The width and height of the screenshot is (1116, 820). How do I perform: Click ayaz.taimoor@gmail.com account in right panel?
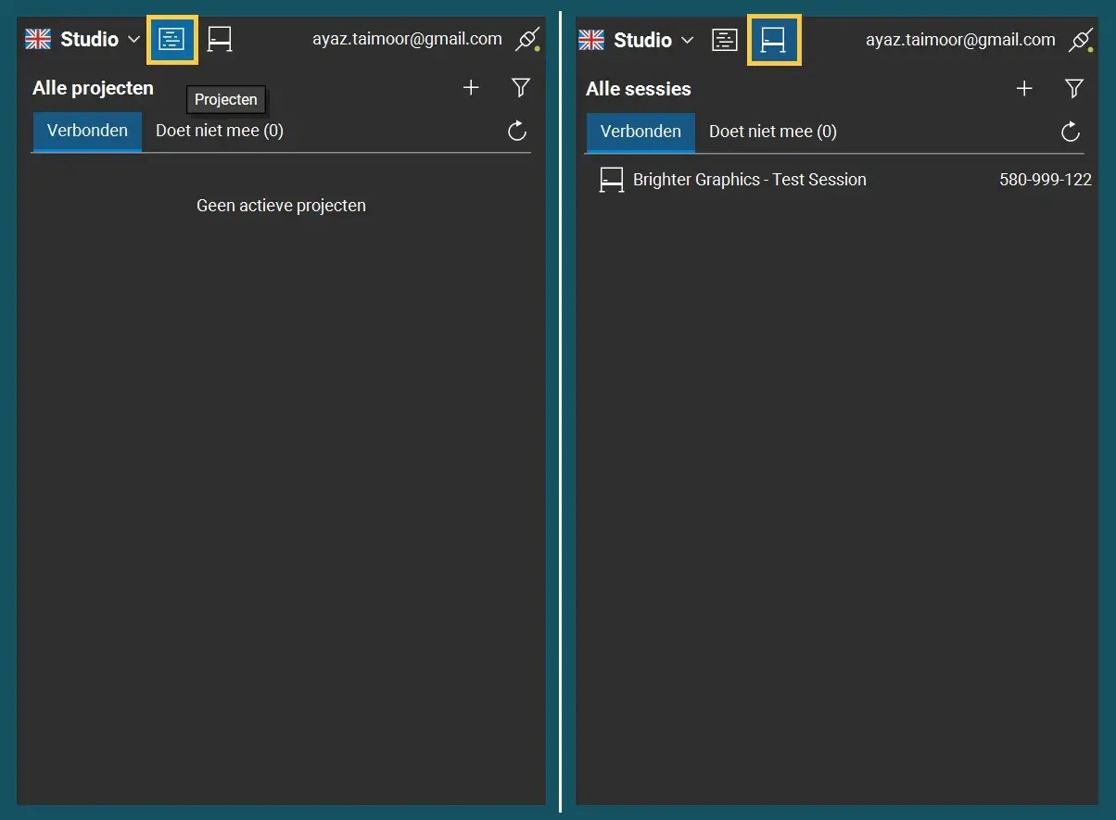pos(960,40)
